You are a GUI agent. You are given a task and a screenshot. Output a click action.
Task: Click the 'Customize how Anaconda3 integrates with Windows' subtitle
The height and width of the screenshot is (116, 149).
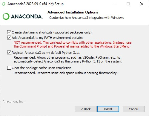coord(87,18)
